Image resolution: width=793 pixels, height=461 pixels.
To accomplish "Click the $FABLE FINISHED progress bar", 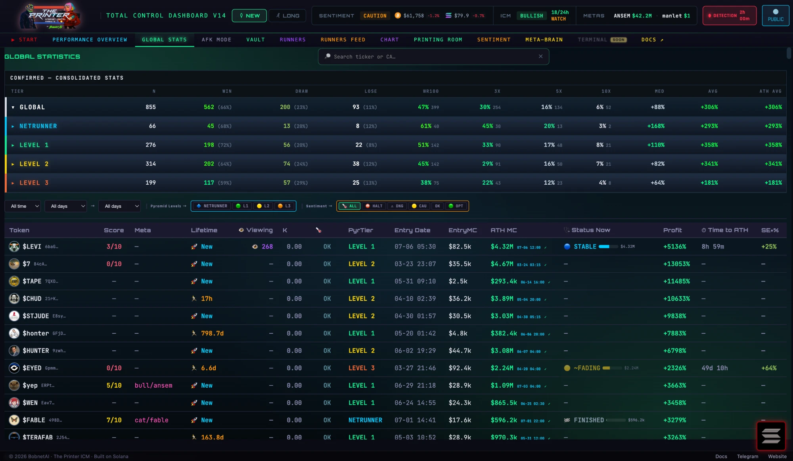I will [616, 420].
